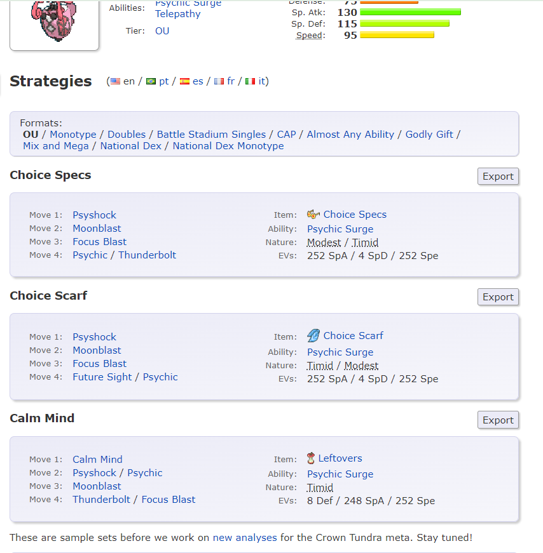Open the Future Sight move link
This screenshot has width=543, height=553.
point(102,377)
